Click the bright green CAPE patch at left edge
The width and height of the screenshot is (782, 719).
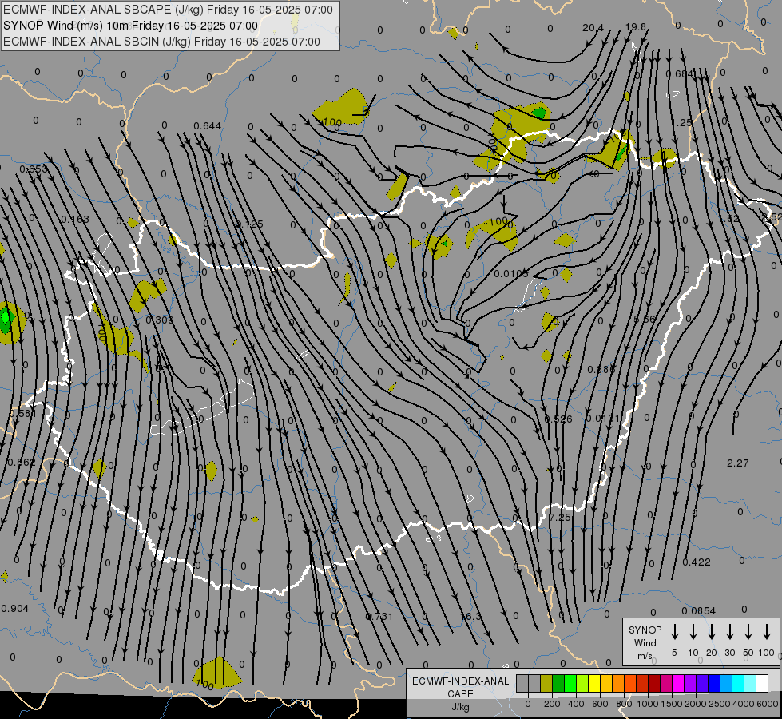tap(6, 318)
